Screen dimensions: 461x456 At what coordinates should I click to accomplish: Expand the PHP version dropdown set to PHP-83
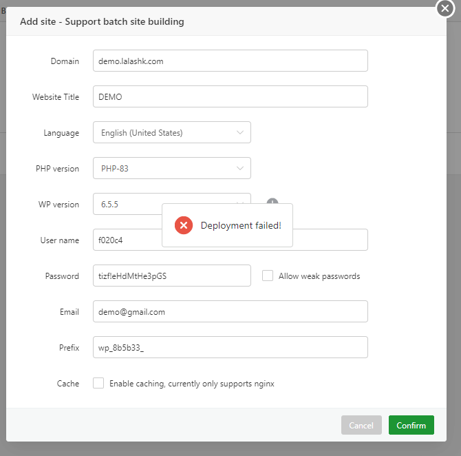[x=171, y=168]
